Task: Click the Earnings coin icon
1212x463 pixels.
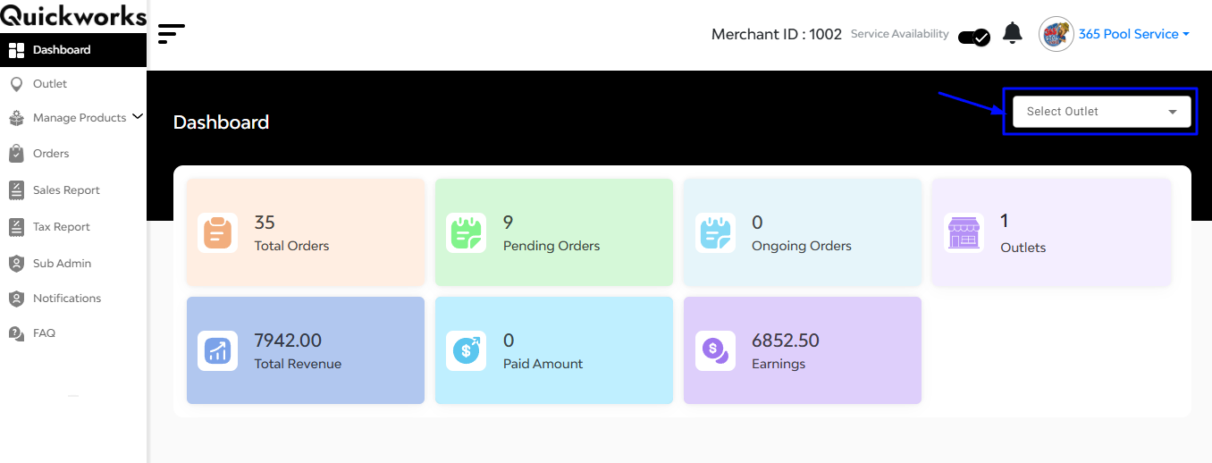Action: click(x=714, y=350)
